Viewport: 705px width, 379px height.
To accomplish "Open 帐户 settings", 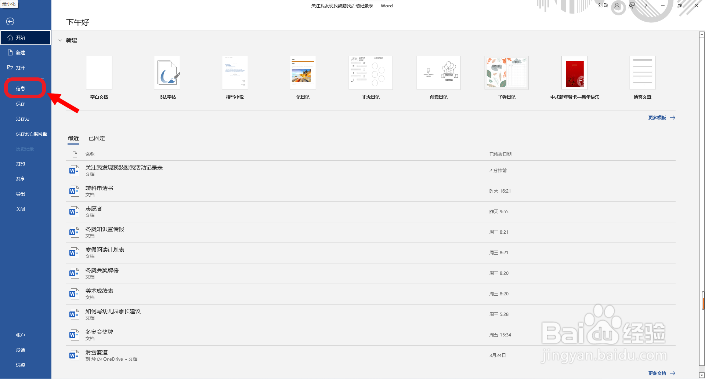I will (26, 335).
